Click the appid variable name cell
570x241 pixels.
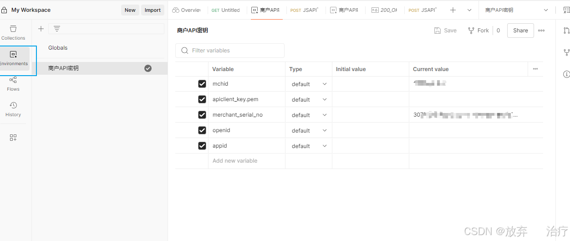click(x=247, y=146)
